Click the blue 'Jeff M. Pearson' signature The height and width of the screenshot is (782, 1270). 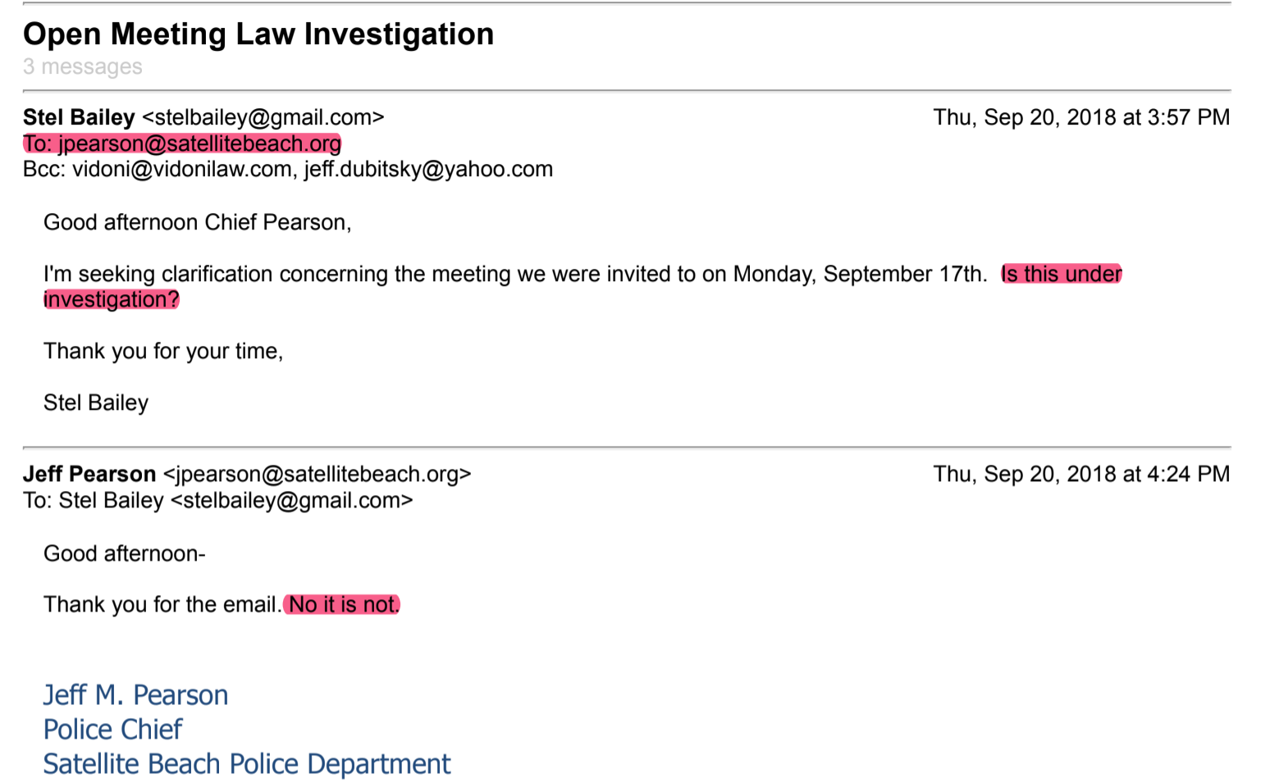coord(135,695)
